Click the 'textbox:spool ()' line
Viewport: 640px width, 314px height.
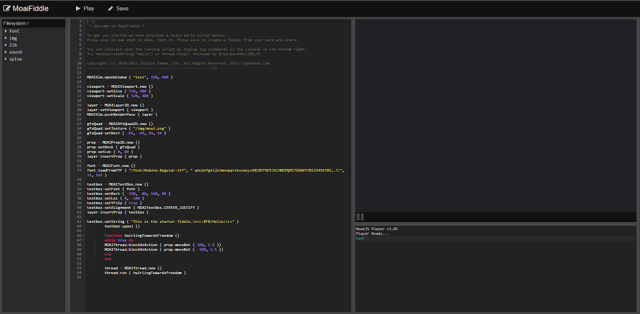click(122, 226)
